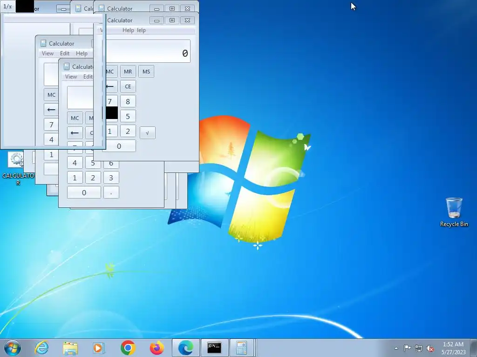Click digit 7 in calculator with Help menu
477x357 pixels.
(x=51, y=125)
